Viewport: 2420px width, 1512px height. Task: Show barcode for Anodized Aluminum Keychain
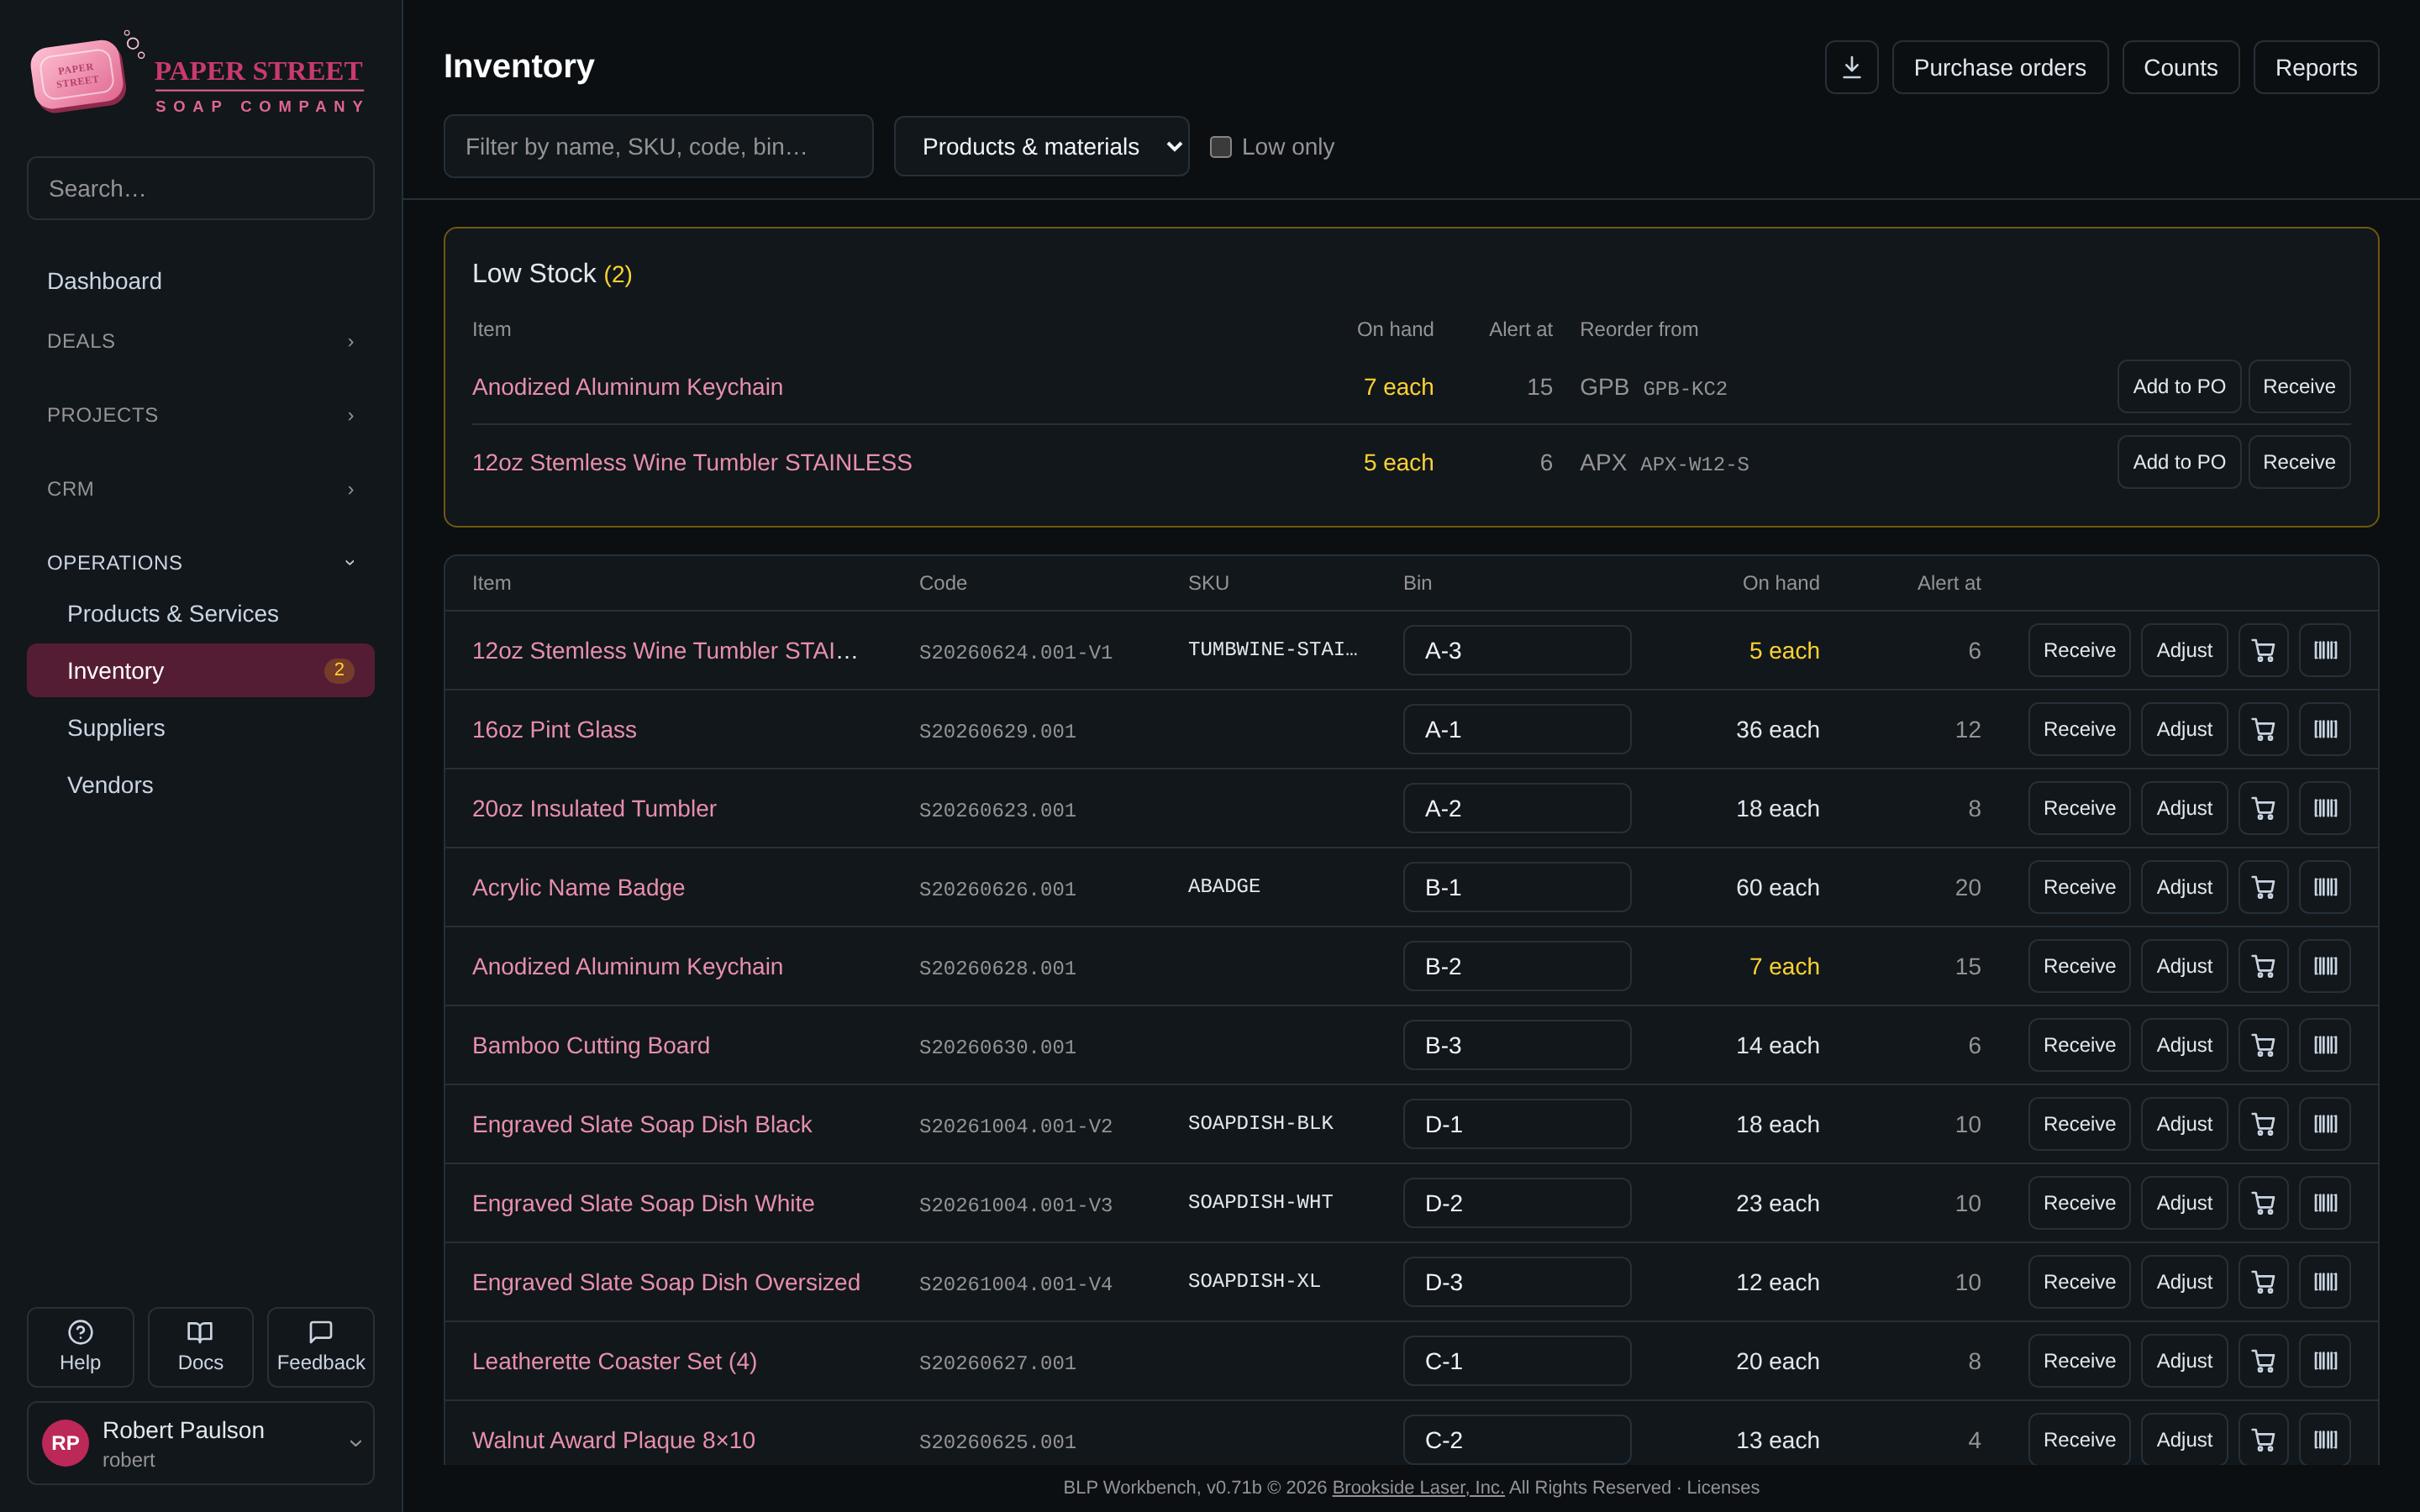pos(2325,966)
